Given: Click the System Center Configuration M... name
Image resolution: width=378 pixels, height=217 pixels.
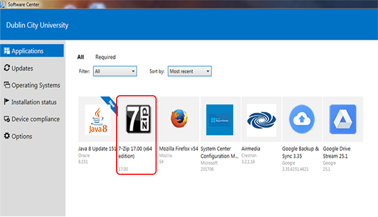Looking at the screenshot, I should tap(219, 152).
